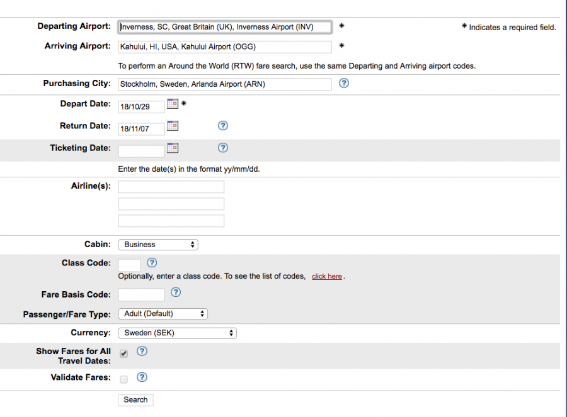Click the Return Date help icon
Image resolution: width=567 pixels, height=417 pixels.
tap(222, 126)
